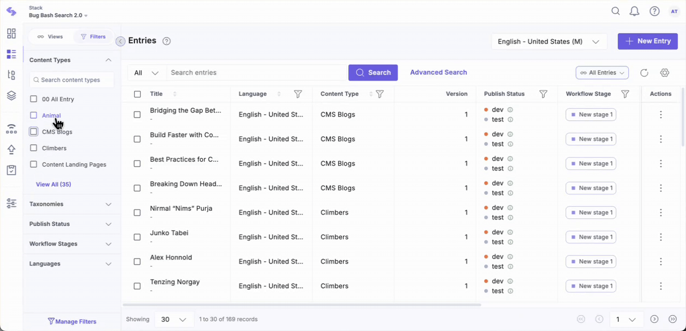686x331 pixels.
Task: Open the table settings gear icon
Action: [664, 73]
